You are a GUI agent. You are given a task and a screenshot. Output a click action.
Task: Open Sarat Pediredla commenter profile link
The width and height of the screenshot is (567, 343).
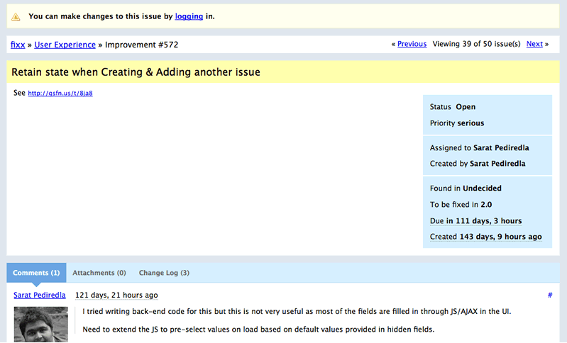pyautogui.click(x=40, y=296)
